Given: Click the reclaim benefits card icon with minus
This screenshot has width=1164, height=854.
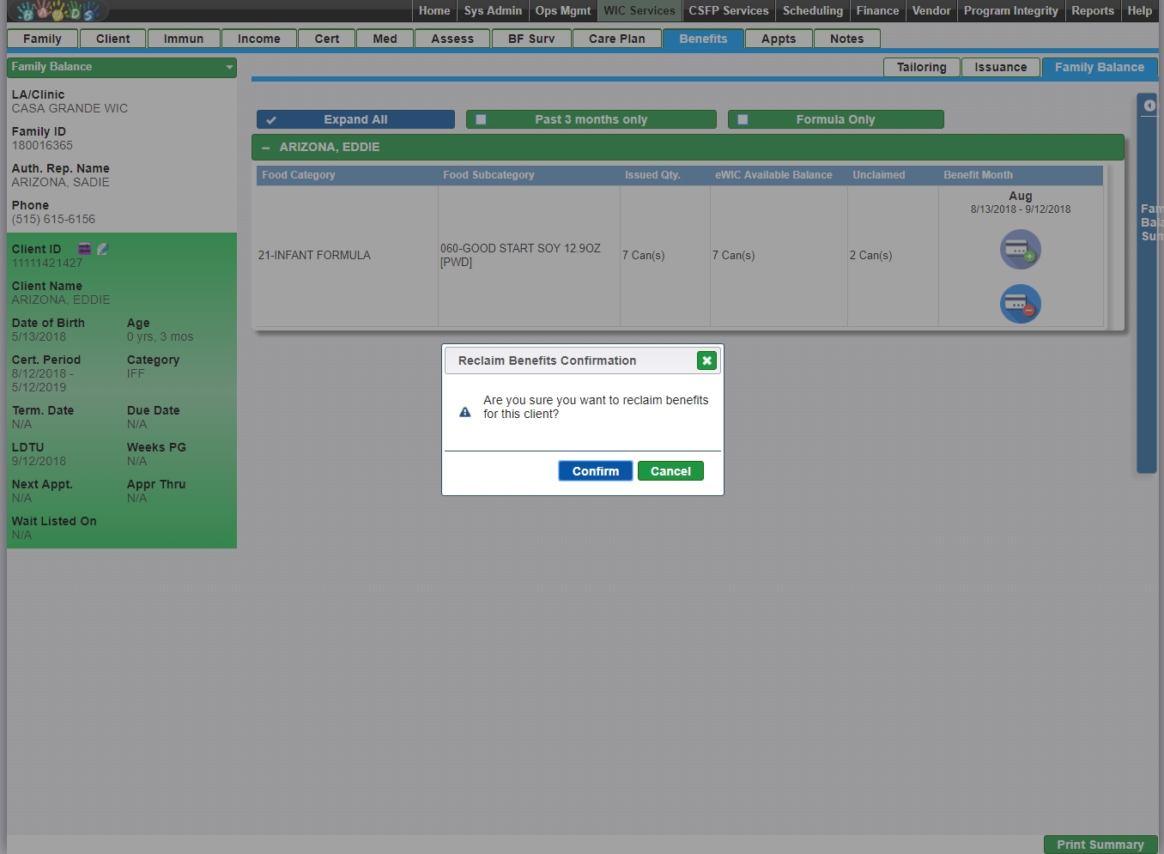Looking at the screenshot, I should point(1020,304).
